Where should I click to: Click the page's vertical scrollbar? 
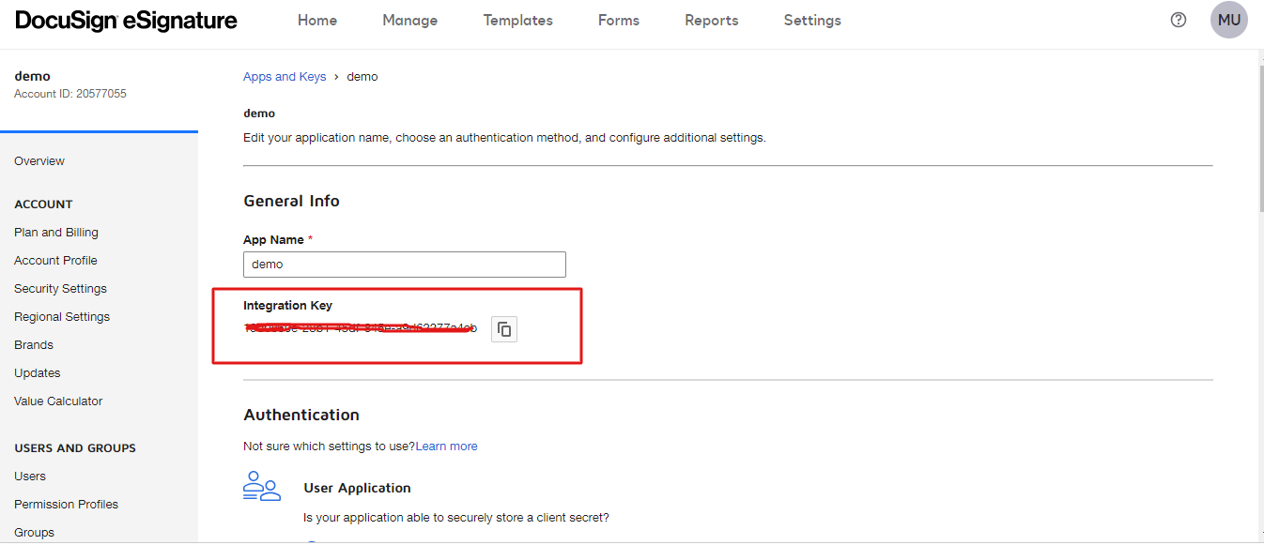[1259, 141]
